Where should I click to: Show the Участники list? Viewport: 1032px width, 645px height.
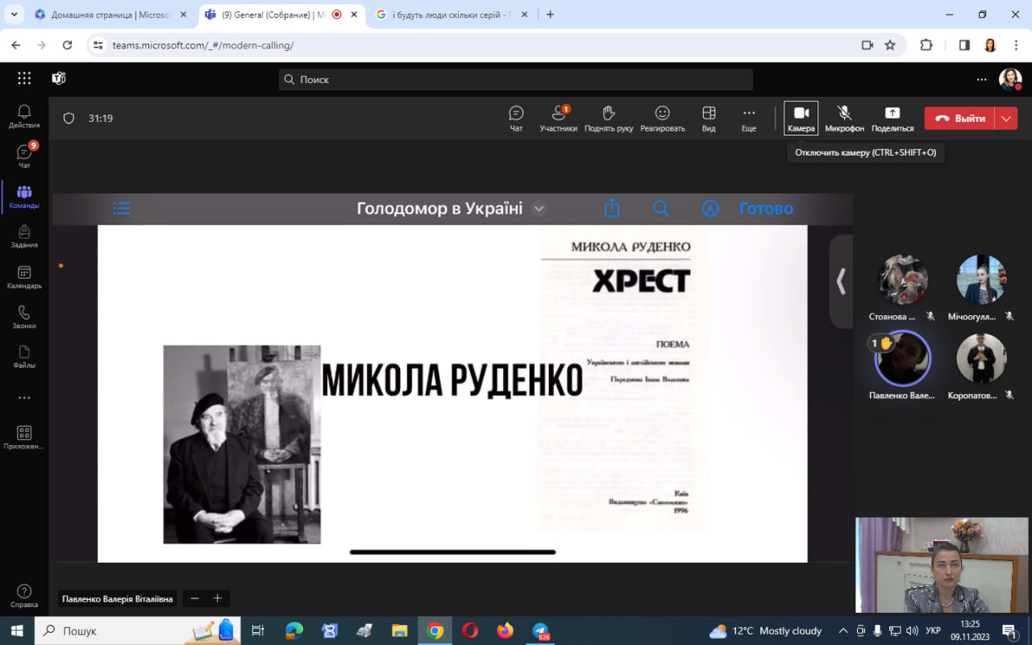click(559, 119)
